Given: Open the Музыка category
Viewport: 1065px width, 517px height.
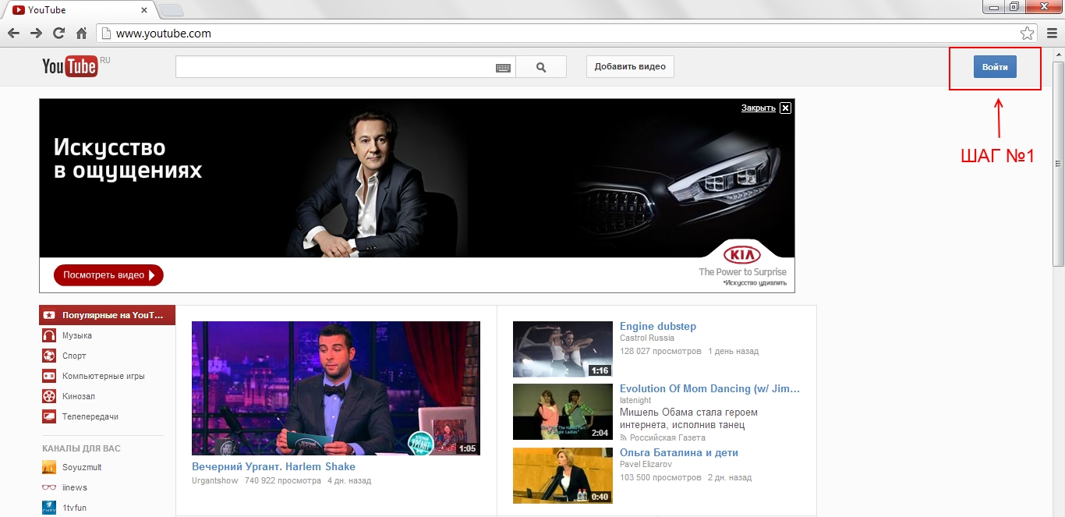Looking at the screenshot, I should point(77,335).
